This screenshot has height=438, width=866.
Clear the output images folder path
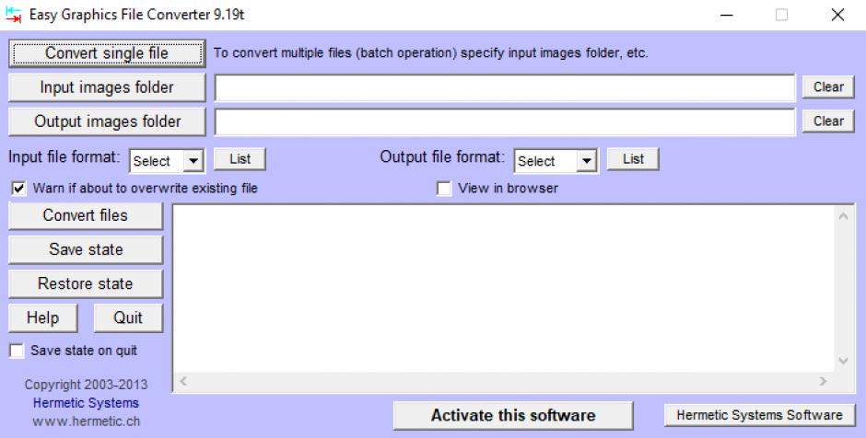(x=828, y=121)
